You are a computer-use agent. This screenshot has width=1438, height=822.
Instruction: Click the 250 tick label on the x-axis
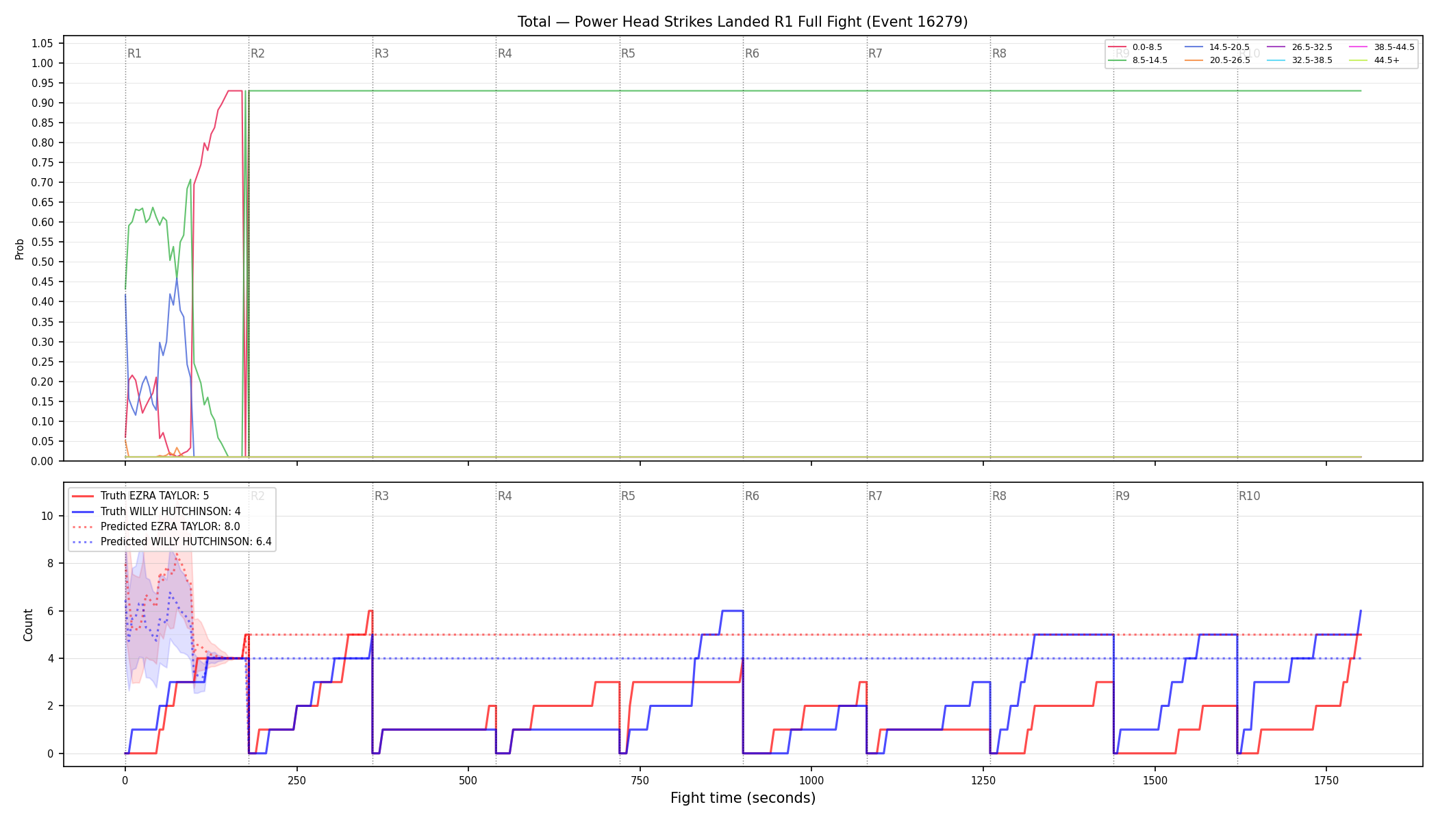[297, 780]
